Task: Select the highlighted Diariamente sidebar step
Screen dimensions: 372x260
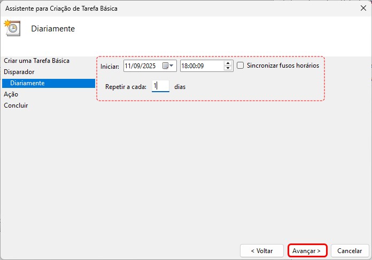Action: 27,83
